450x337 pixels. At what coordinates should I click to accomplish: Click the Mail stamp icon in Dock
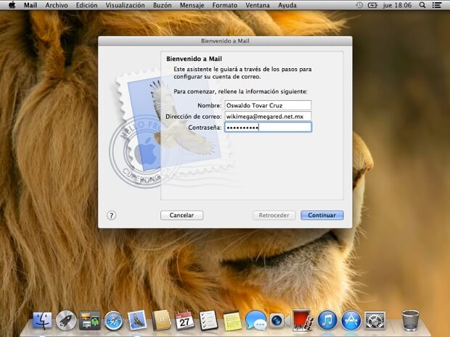click(137, 320)
